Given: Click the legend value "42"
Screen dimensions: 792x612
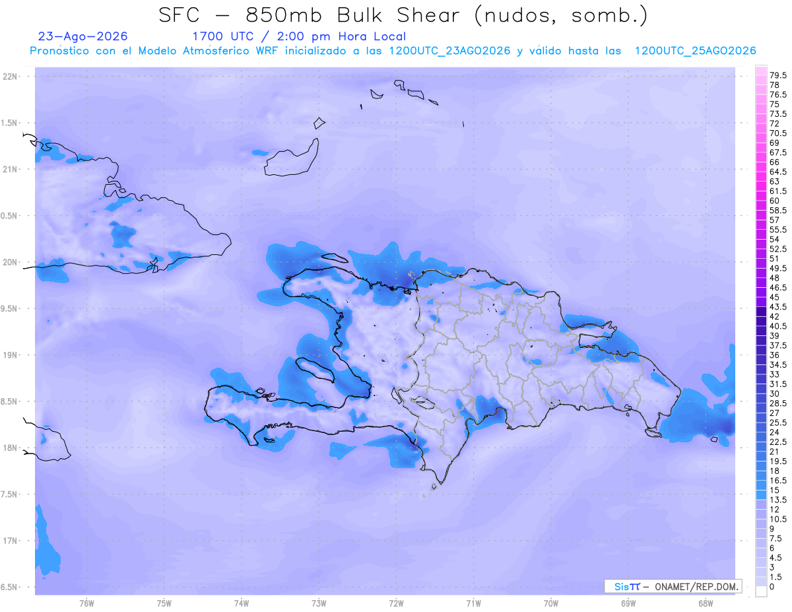Looking at the screenshot, I should point(775,316).
